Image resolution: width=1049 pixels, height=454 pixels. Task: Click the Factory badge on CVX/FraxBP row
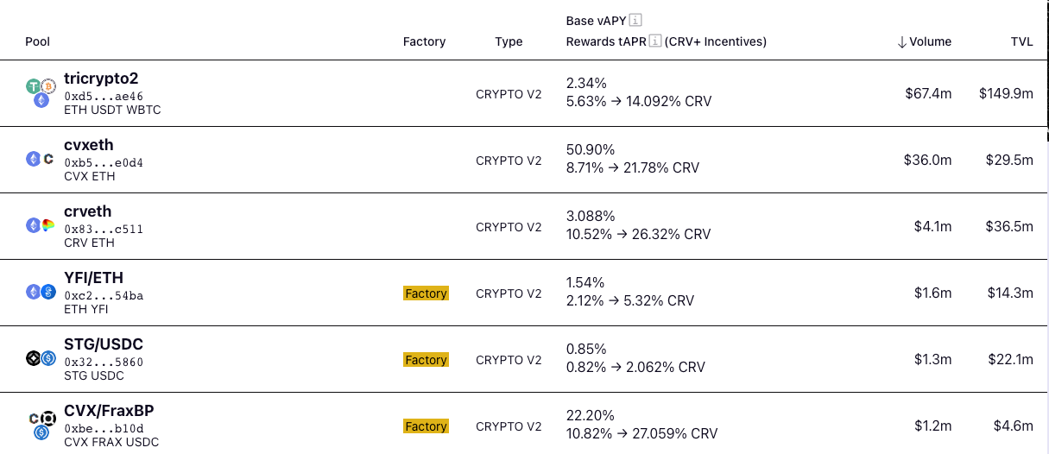[x=426, y=426]
